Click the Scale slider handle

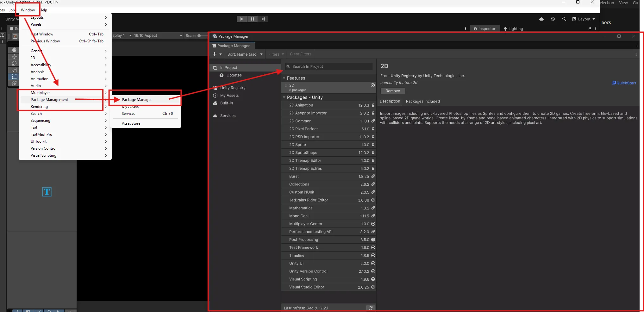[x=199, y=36]
